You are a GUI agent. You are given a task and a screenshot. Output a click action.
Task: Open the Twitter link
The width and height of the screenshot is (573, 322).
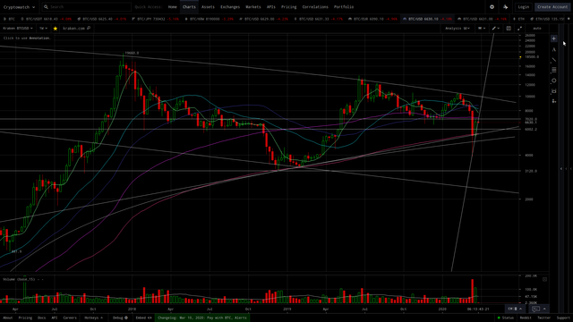pyautogui.click(x=543, y=318)
